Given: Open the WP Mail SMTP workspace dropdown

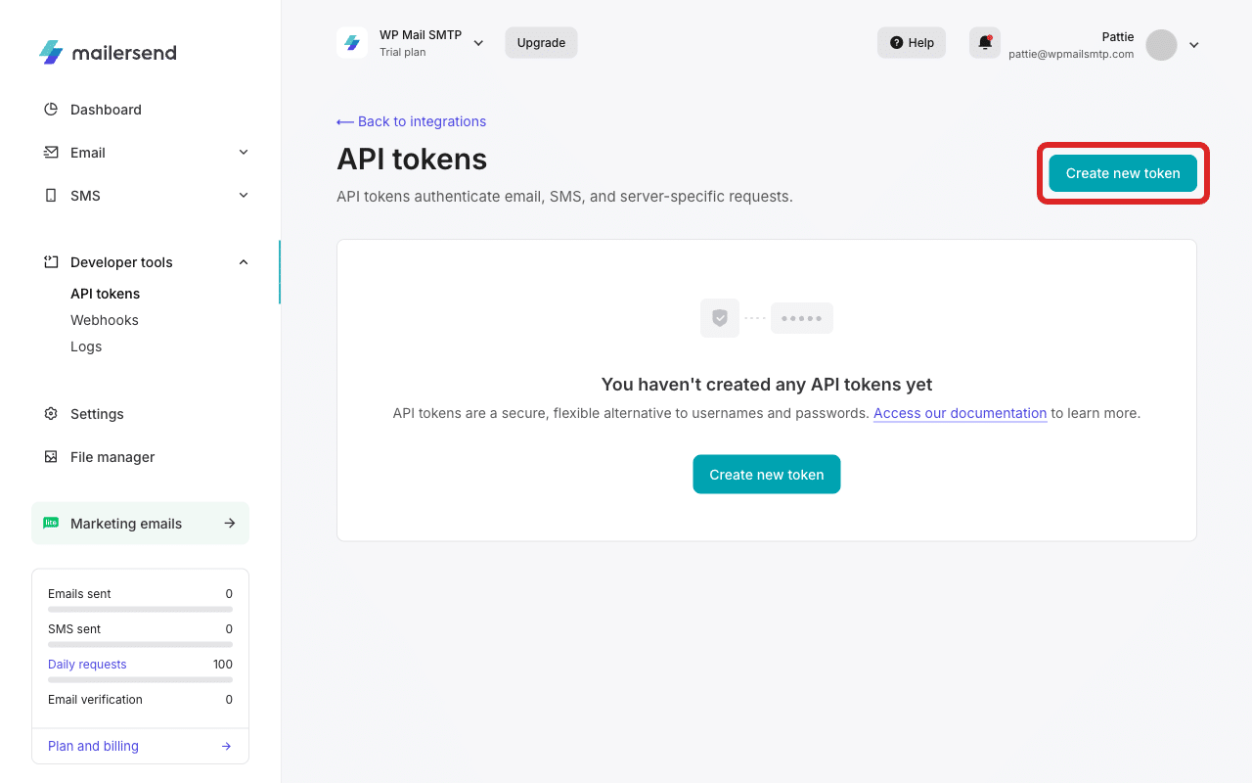Looking at the screenshot, I should tap(478, 43).
